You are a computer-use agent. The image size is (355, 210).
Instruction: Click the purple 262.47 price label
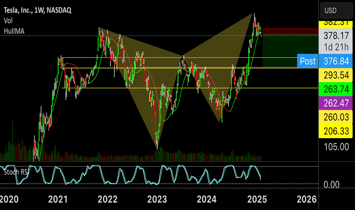click(x=336, y=103)
